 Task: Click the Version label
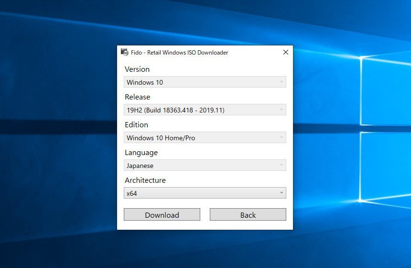(x=137, y=69)
